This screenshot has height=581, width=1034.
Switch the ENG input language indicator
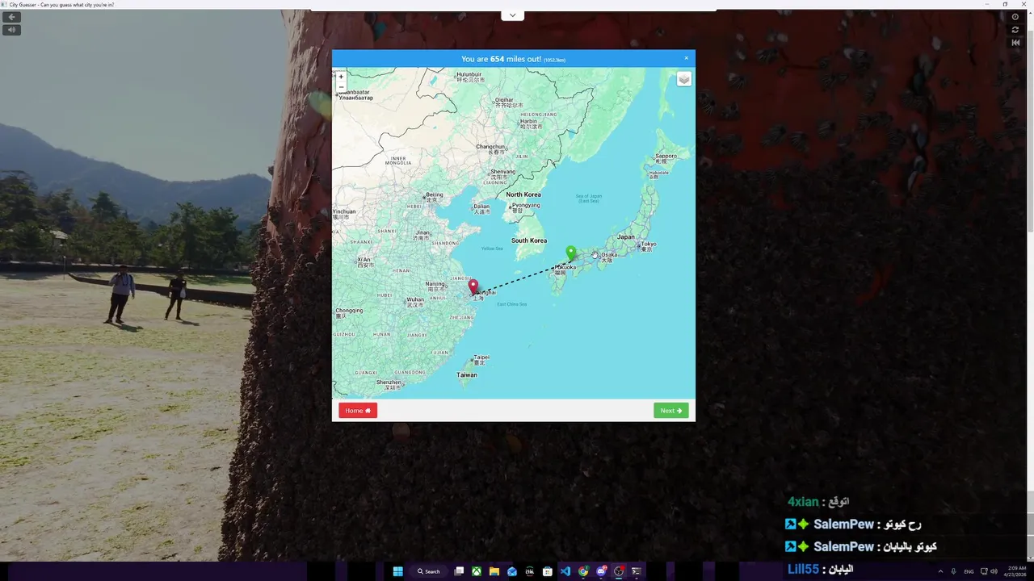pyautogui.click(x=969, y=571)
